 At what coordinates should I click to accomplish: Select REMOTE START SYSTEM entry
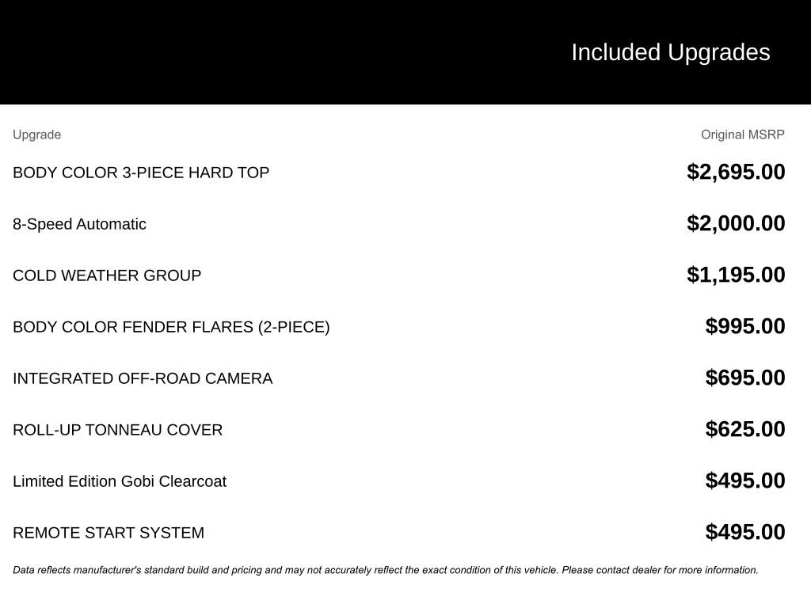coord(108,533)
